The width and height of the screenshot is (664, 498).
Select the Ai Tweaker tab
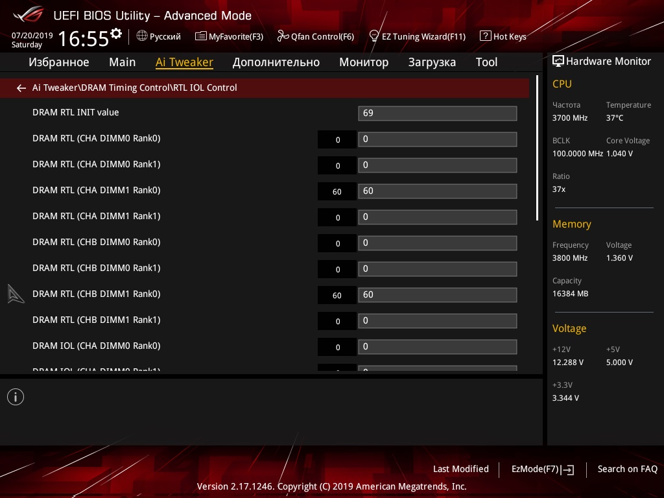click(x=184, y=62)
